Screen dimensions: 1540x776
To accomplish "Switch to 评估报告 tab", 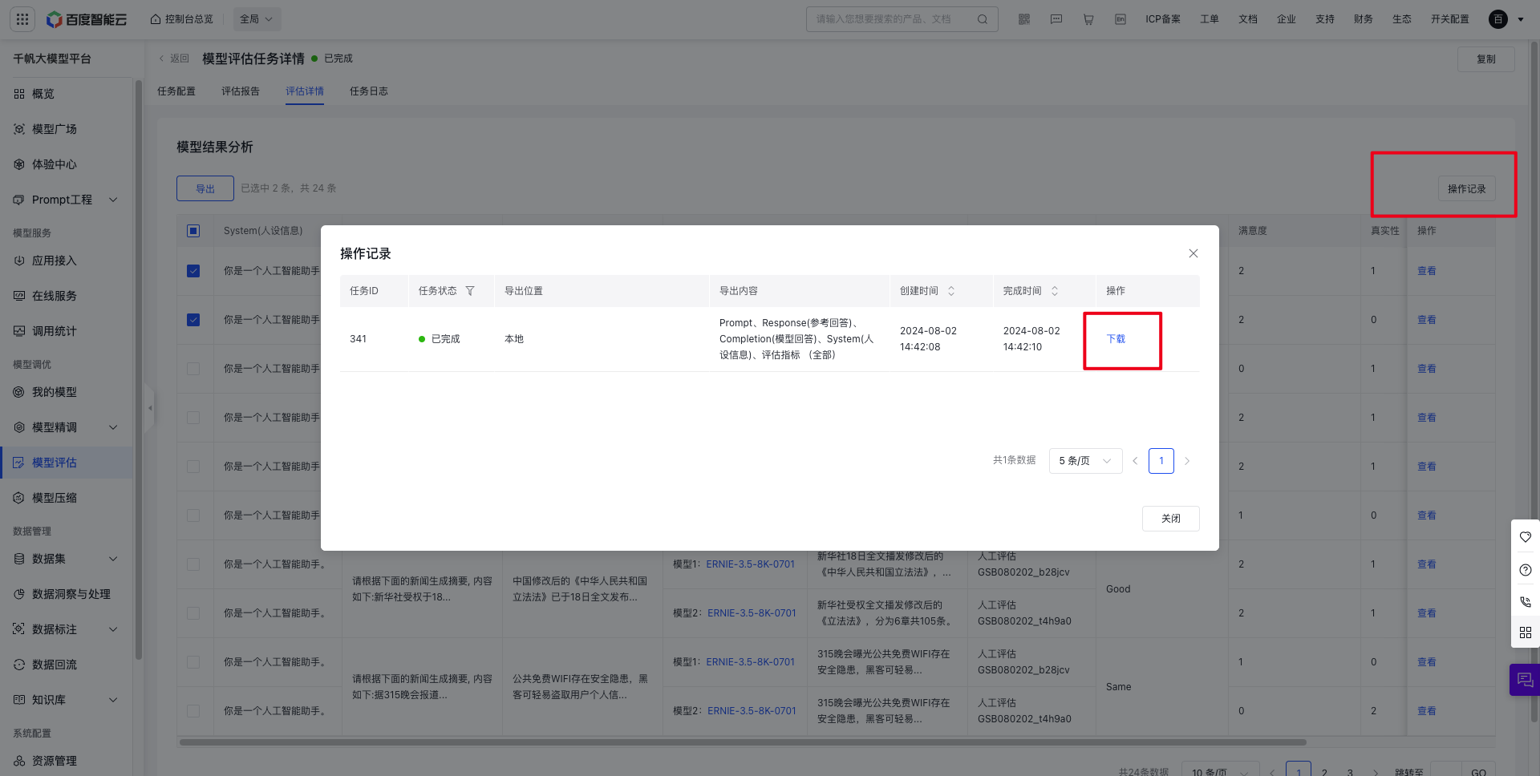I will pyautogui.click(x=241, y=91).
